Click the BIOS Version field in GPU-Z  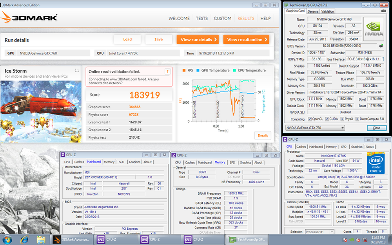pos(342,46)
